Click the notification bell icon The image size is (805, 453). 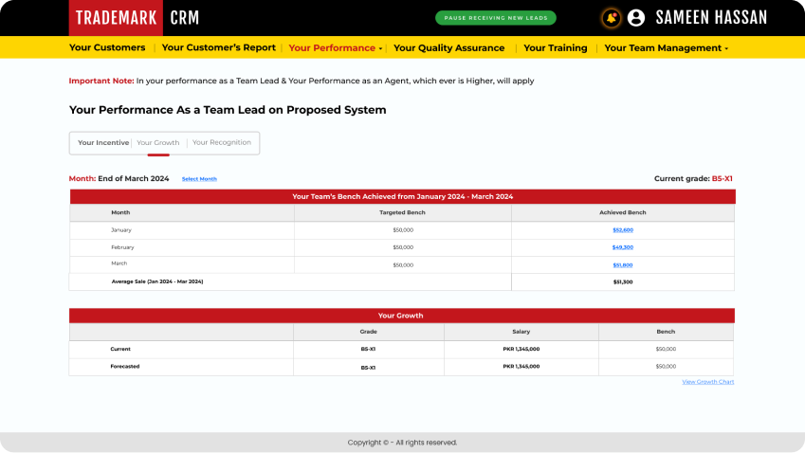611,18
